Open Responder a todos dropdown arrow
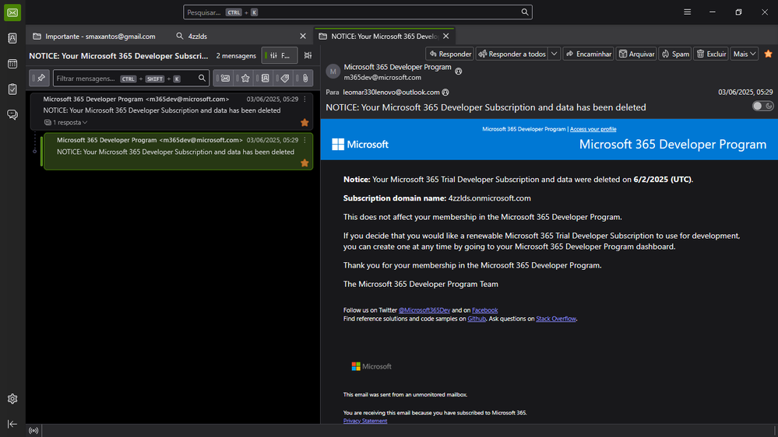Image resolution: width=778 pixels, height=437 pixels. click(x=554, y=54)
